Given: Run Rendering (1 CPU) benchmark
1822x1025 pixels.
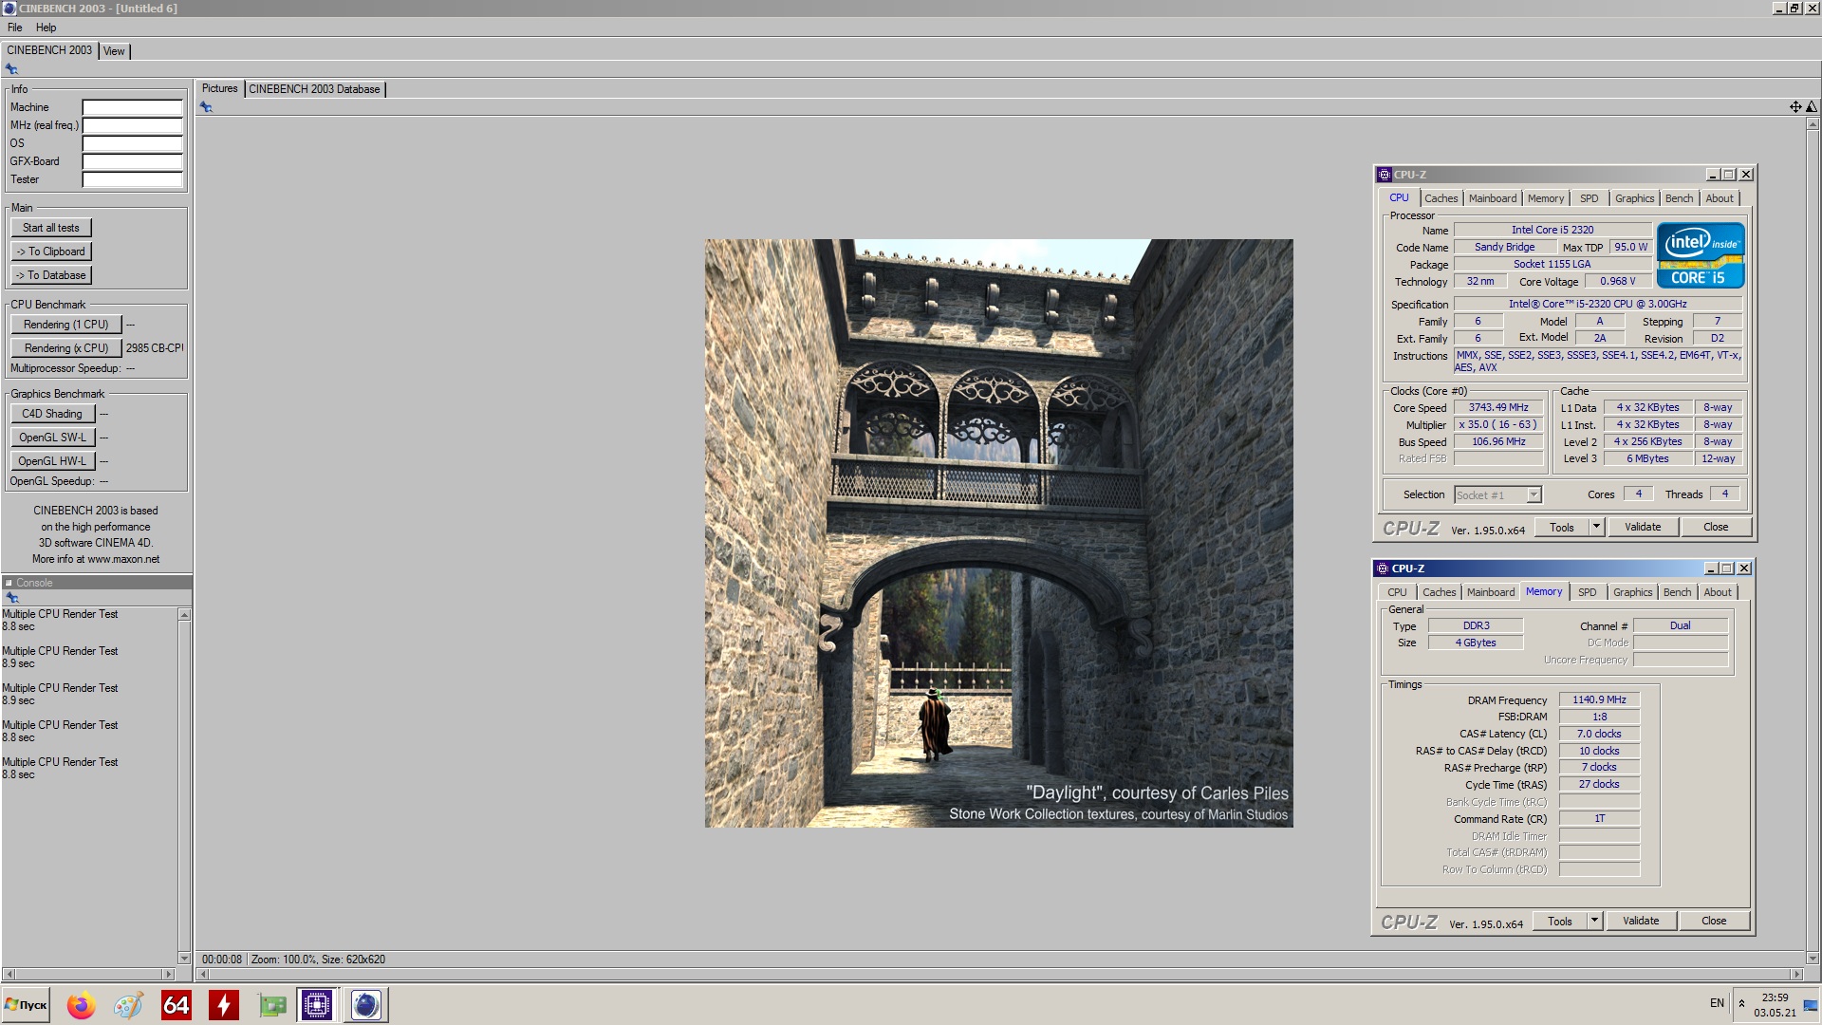Looking at the screenshot, I should click(x=66, y=325).
